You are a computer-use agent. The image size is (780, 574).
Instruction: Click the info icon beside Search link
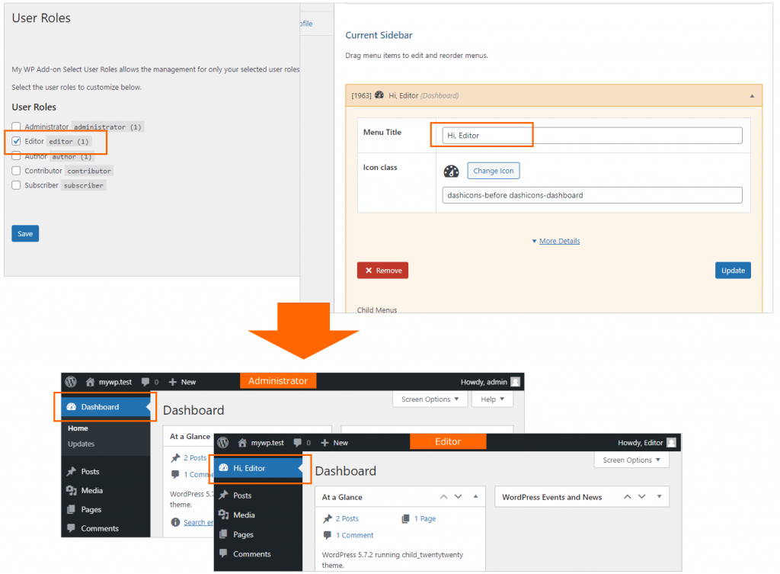click(175, 522)
